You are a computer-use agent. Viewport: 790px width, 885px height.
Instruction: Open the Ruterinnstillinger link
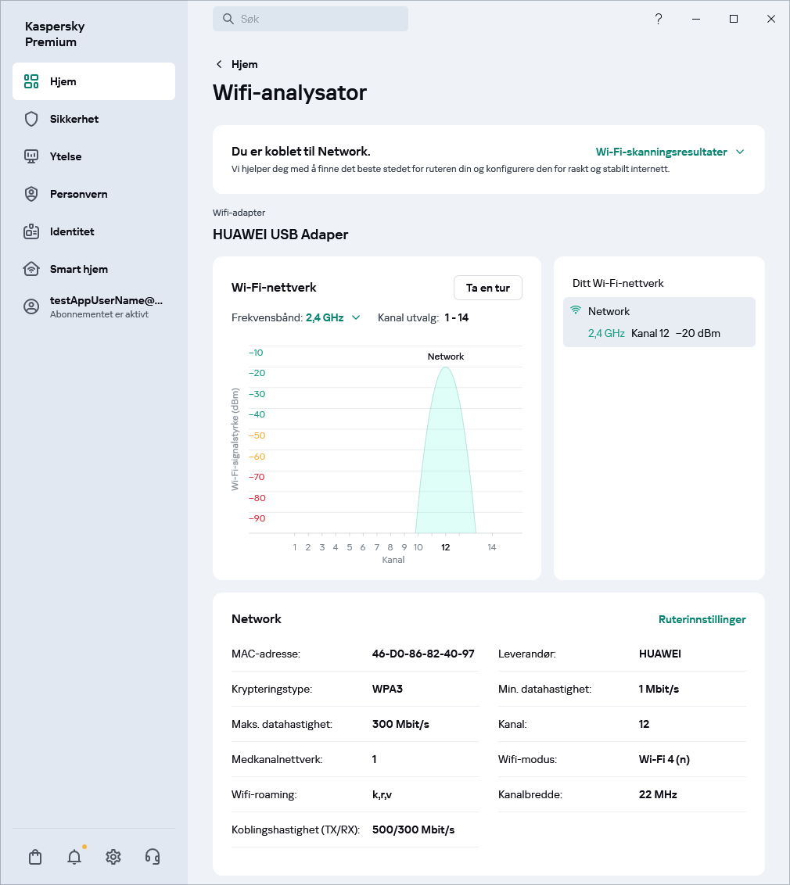point(702,619)
